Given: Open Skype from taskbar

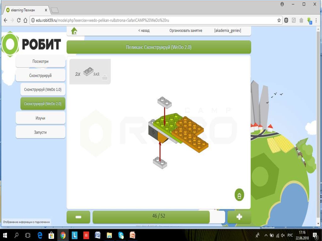Looking at the screenshot, I should tap(121, 235).
